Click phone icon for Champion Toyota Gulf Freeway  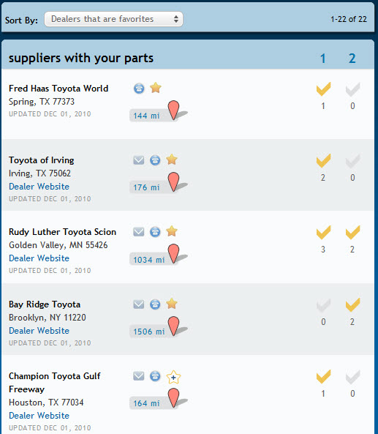click(155, 376)
